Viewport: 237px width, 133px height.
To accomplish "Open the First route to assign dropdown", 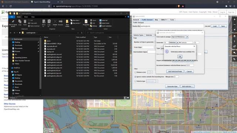I will 187,37.
